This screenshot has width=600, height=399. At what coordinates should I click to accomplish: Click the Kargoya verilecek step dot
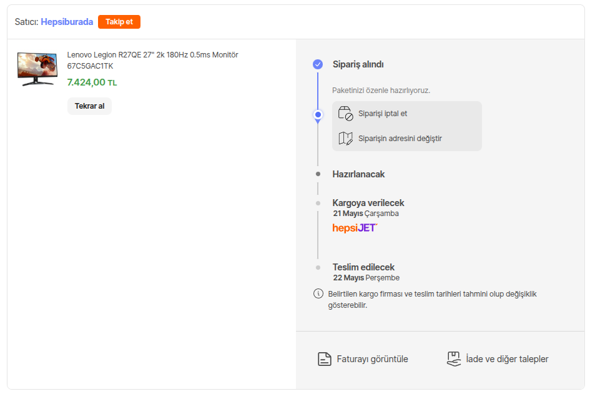[x=318, y=203]
